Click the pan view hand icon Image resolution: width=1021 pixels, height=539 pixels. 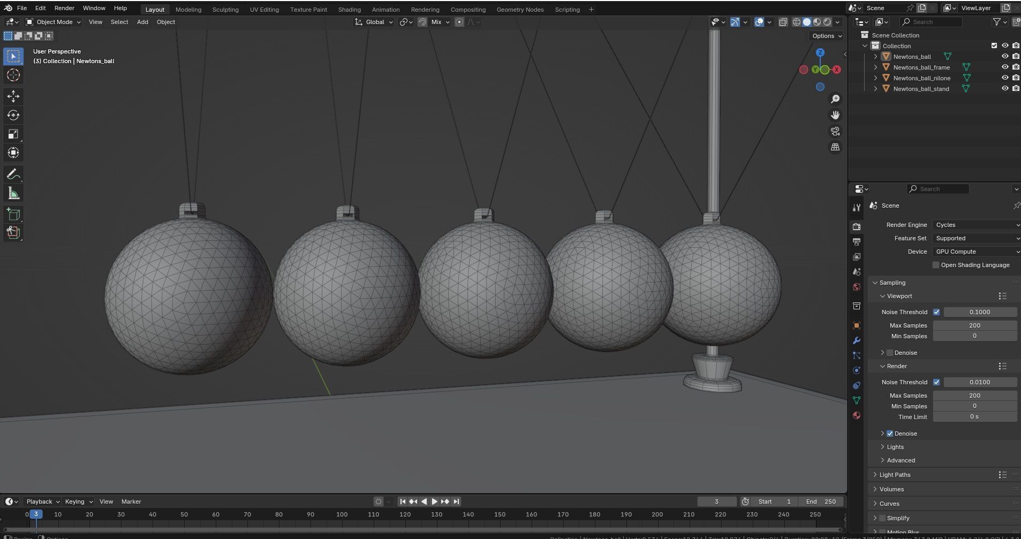point(835,115)
